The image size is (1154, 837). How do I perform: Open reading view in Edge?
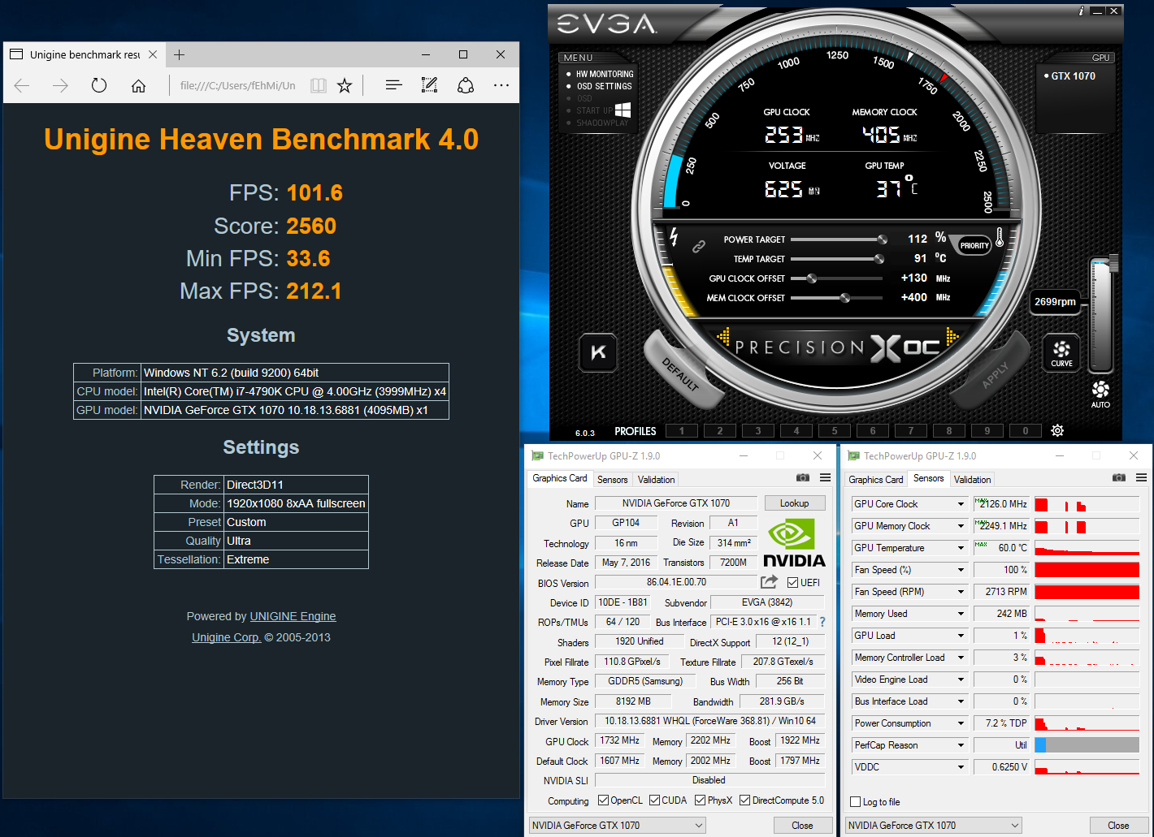click(319, 85)
